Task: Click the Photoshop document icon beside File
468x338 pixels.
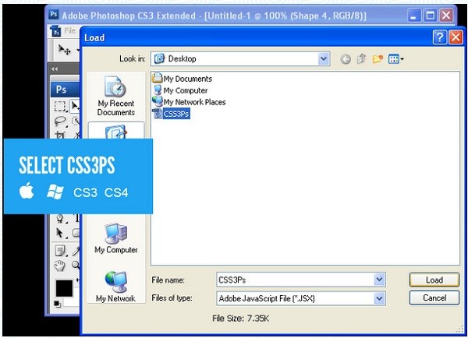Action: [x=55, y=30]
